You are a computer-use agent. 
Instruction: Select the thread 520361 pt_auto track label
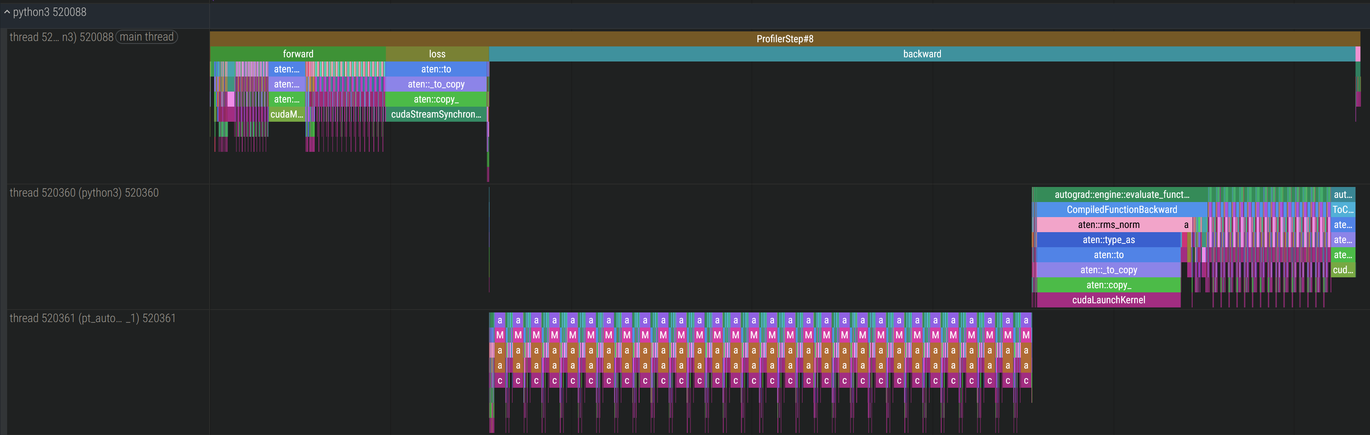[93, 318]
